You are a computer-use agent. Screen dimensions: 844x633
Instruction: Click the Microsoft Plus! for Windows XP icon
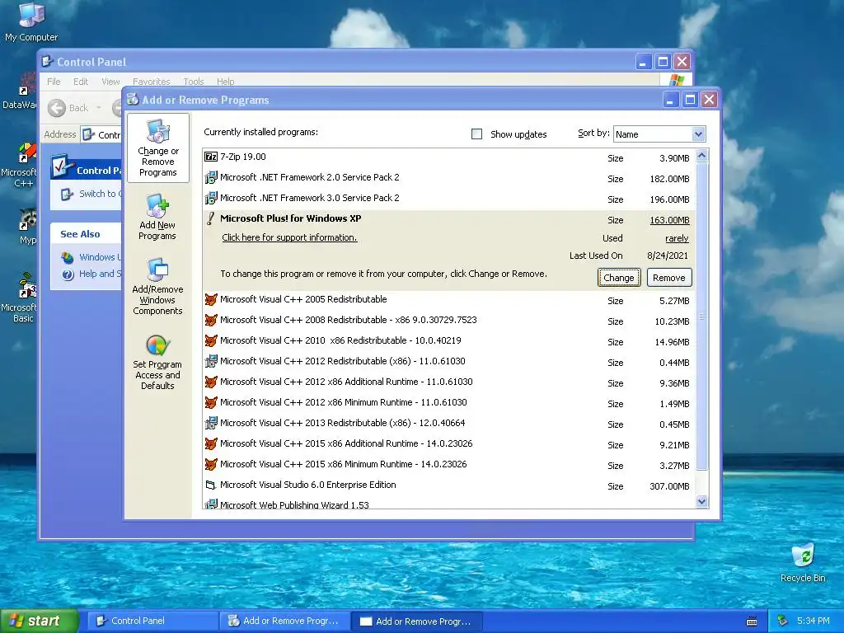point(211,218)
